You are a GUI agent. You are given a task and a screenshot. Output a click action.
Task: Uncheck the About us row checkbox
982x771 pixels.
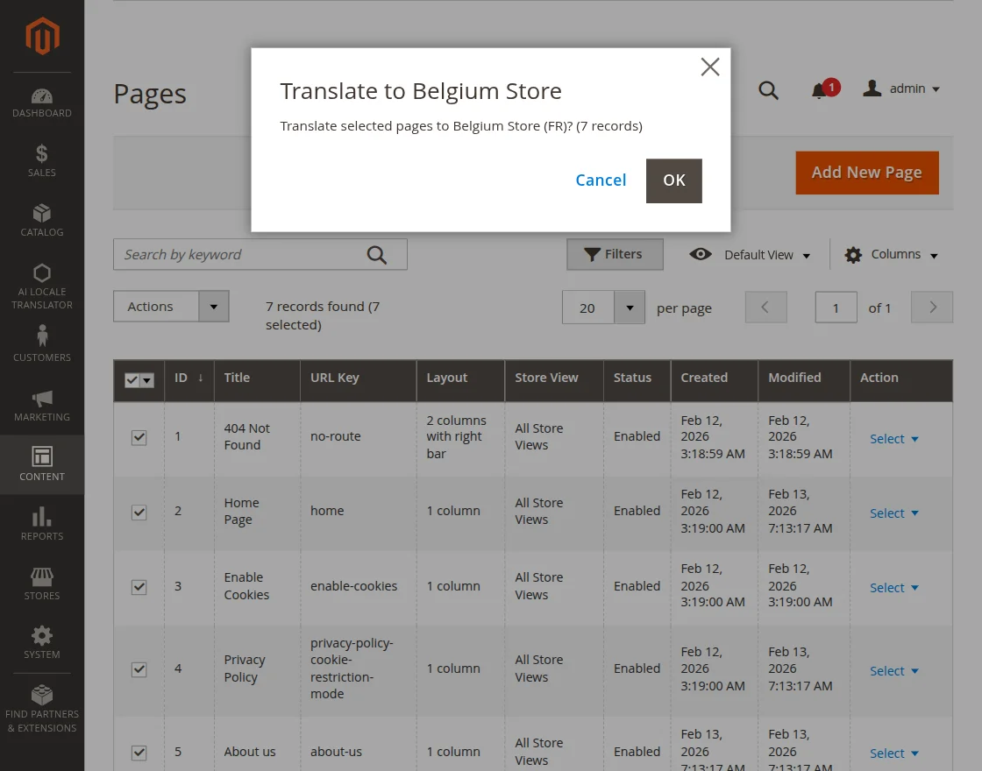click(x=139, y=753)
